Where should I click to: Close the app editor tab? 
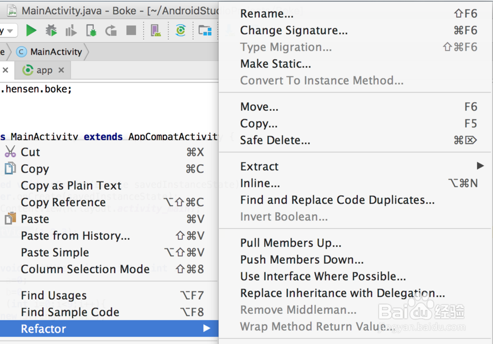tap(61, 70)
